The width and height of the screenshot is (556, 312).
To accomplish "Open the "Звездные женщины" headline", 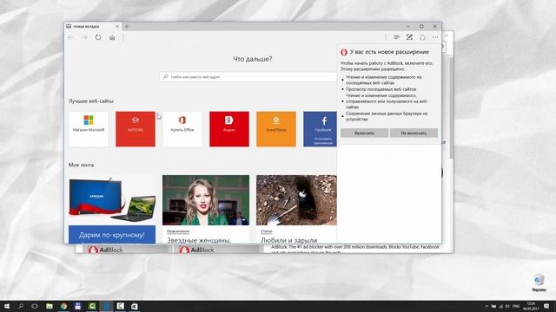I will tap(199, 240).
